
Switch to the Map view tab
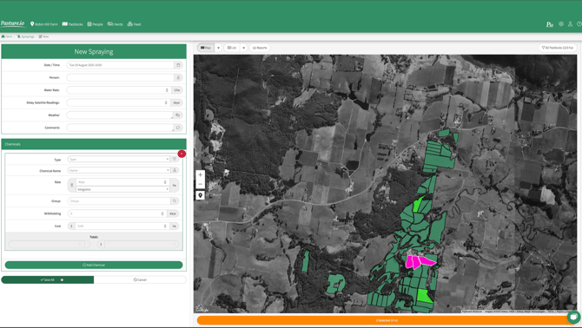click(x=206, y=48)
